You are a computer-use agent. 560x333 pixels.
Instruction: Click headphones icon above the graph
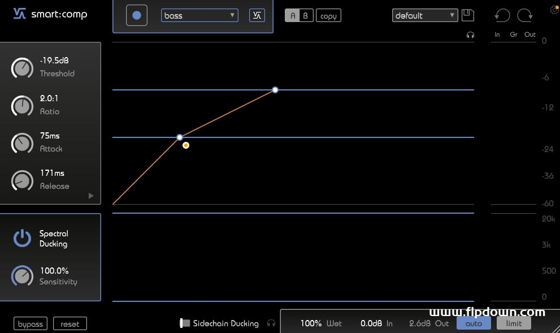click(x=470, y=35)
